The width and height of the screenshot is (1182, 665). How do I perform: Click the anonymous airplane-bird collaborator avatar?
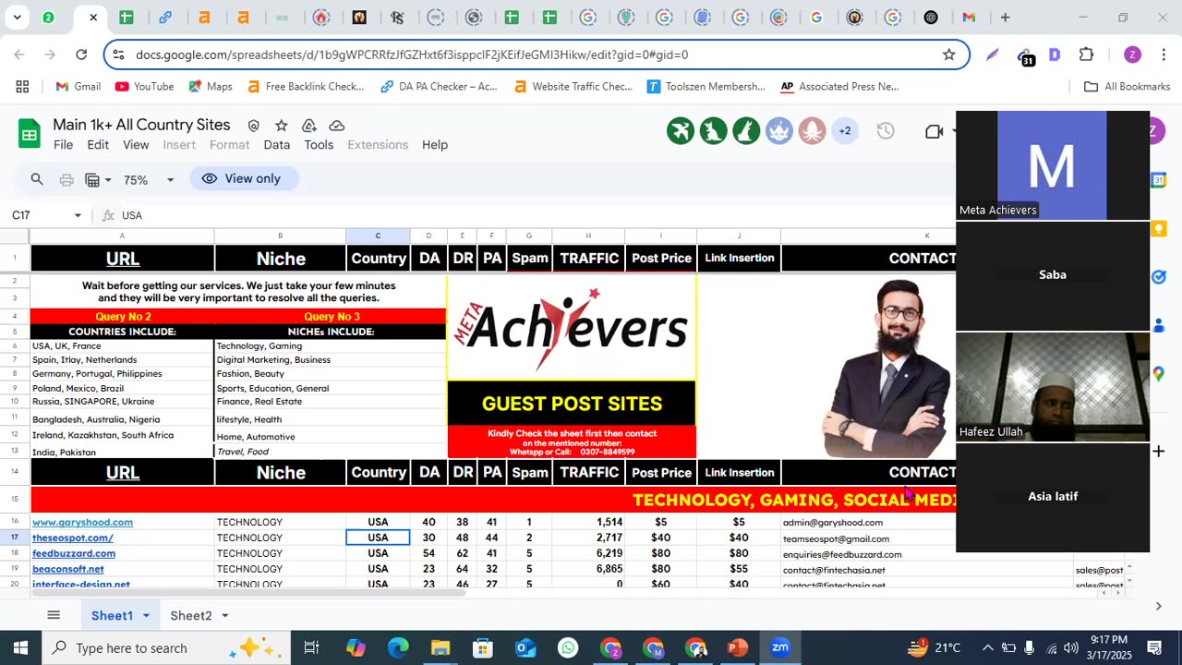[681, 131]
